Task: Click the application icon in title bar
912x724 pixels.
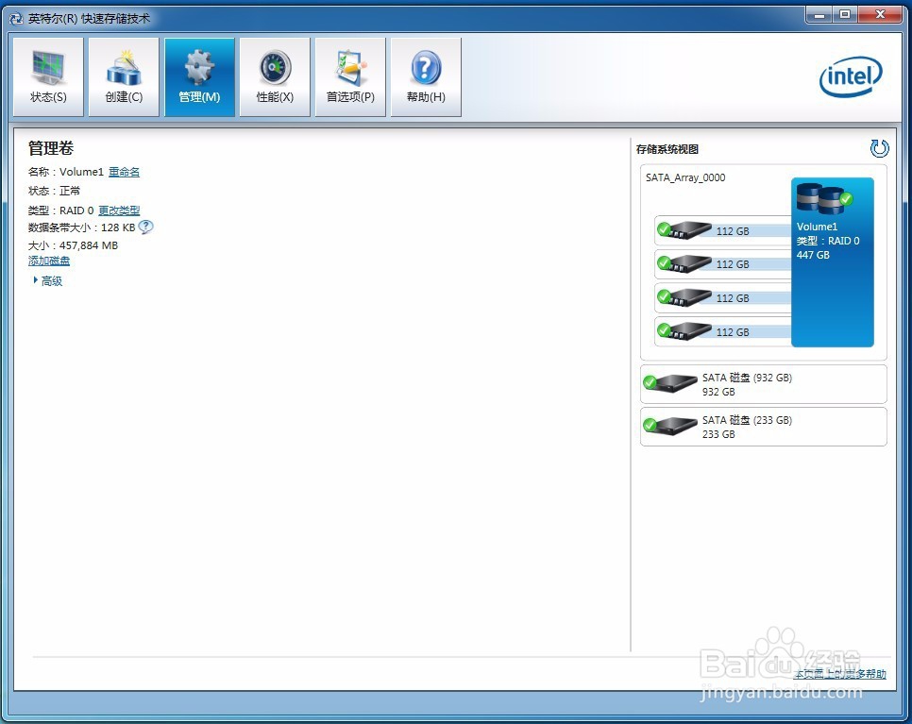Action: click(16, 19)
